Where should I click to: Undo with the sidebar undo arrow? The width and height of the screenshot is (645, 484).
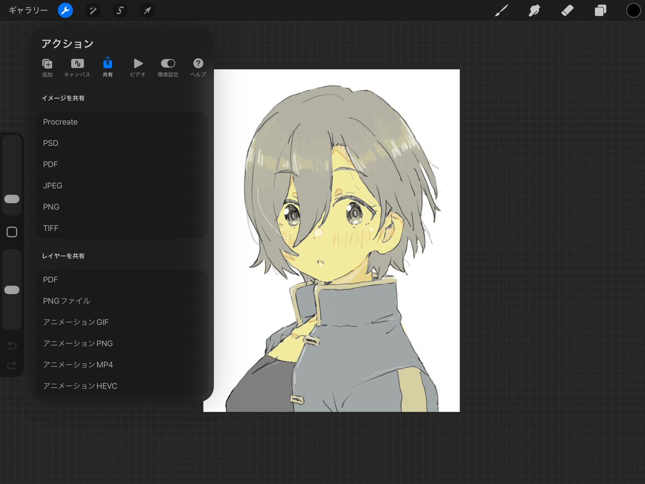(x=12, y=345)
